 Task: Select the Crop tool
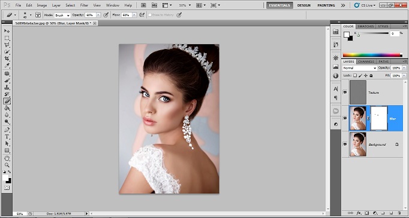click(7, 59)
